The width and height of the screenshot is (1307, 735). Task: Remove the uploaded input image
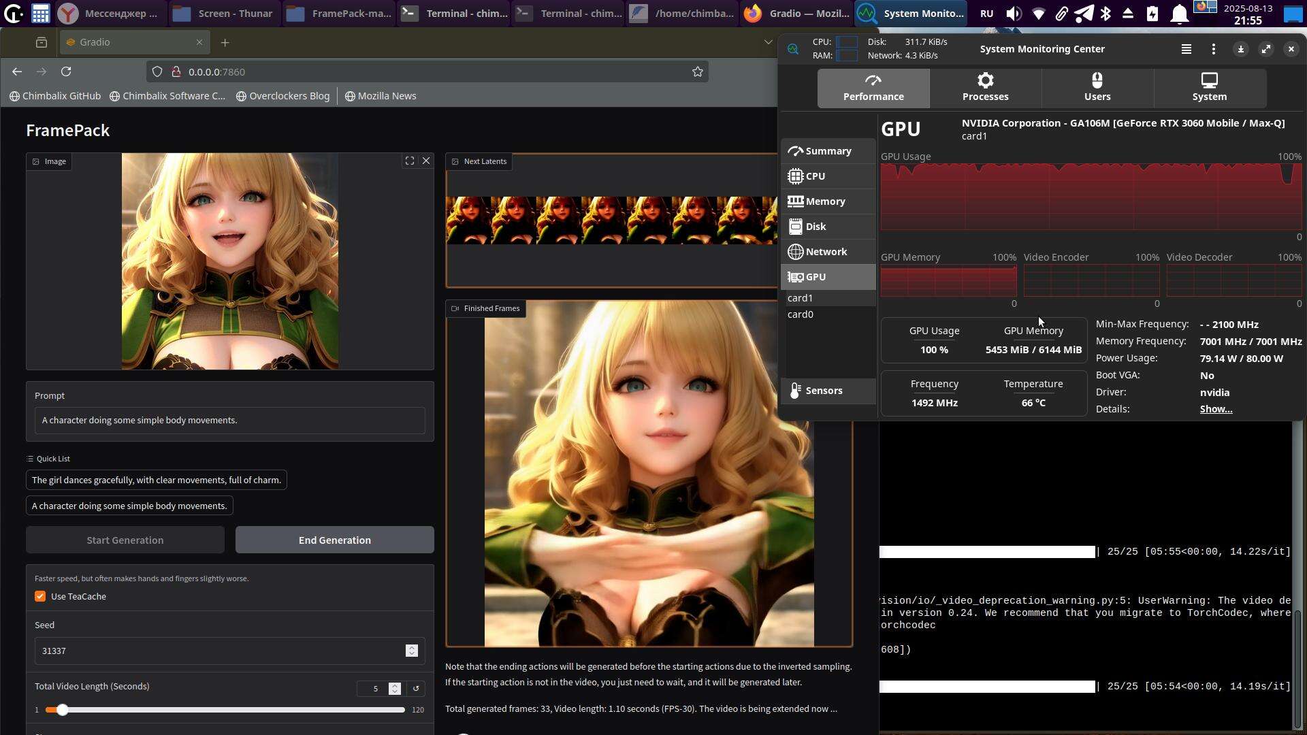pyautogui.click(x=426, y=161)
